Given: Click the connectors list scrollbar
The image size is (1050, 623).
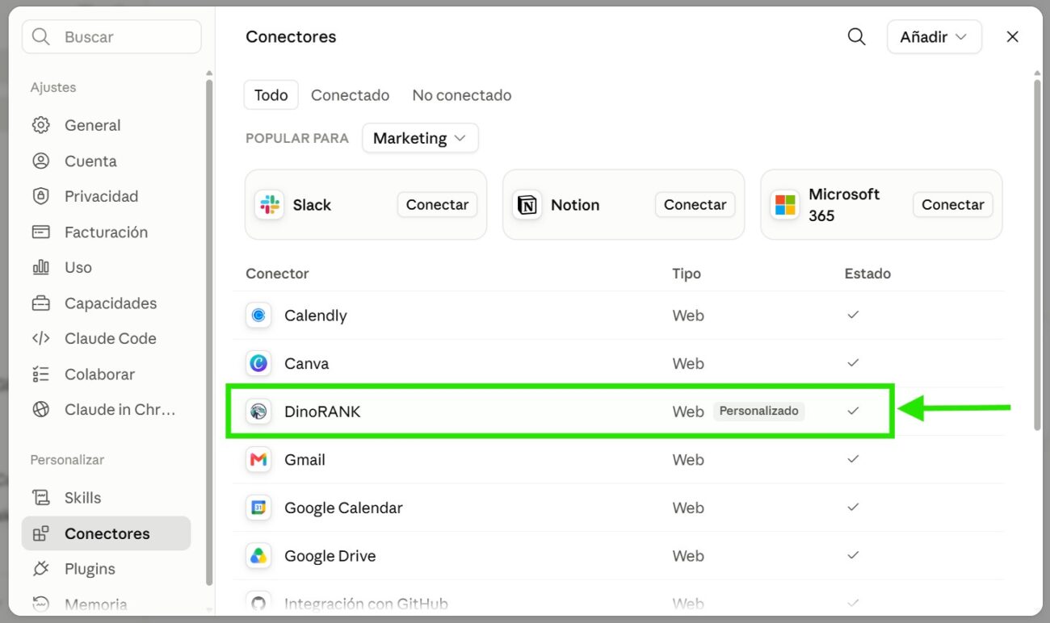Looking at the screenshot, I should [1037, 254].
